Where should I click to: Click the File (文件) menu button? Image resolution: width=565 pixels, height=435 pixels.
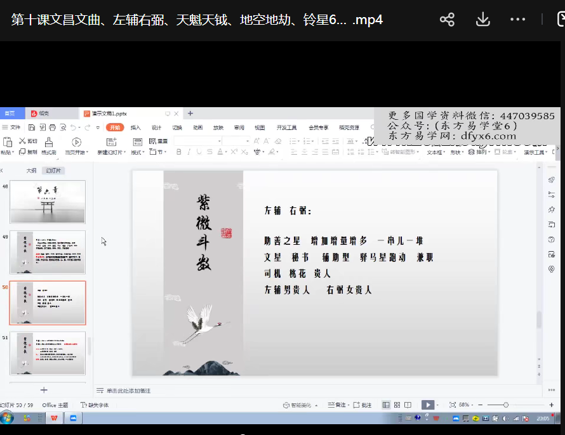pos(12,127)
